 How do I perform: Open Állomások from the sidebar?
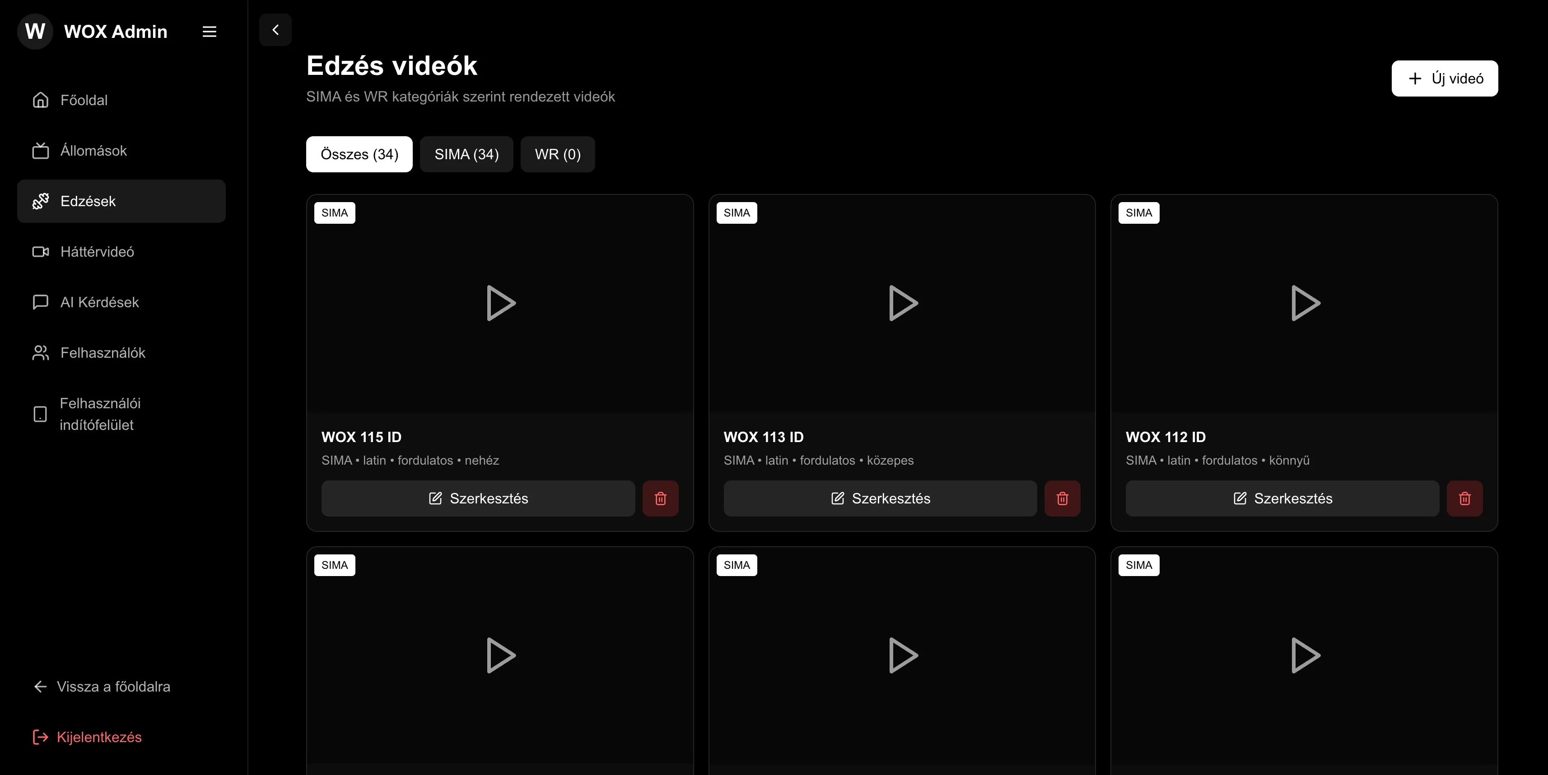[x=121, y=151]
